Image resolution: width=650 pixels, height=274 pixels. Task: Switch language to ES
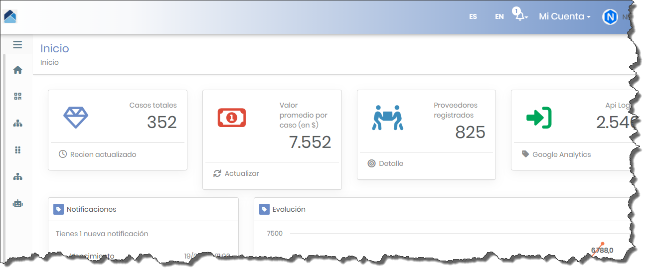473,16
